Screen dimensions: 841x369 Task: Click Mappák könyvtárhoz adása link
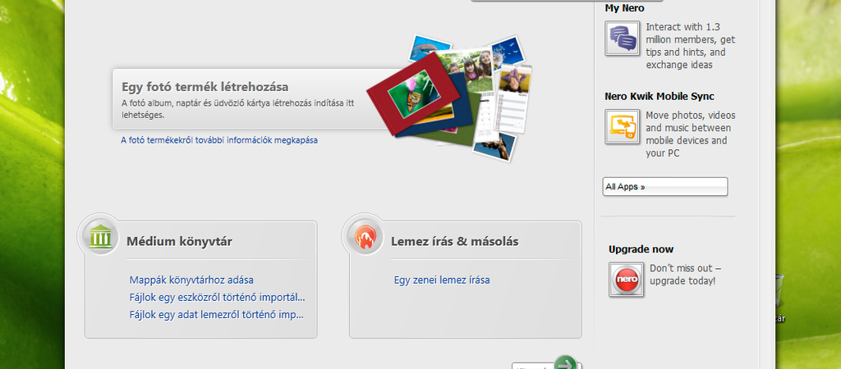191,280
